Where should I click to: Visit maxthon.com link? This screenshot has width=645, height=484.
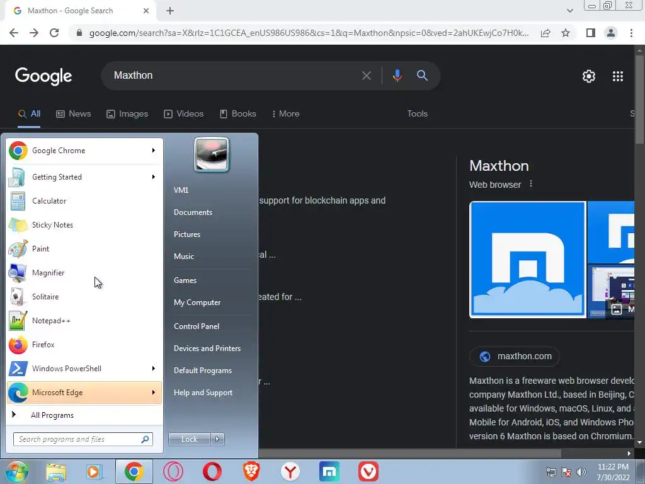click(x=515, y=357)
